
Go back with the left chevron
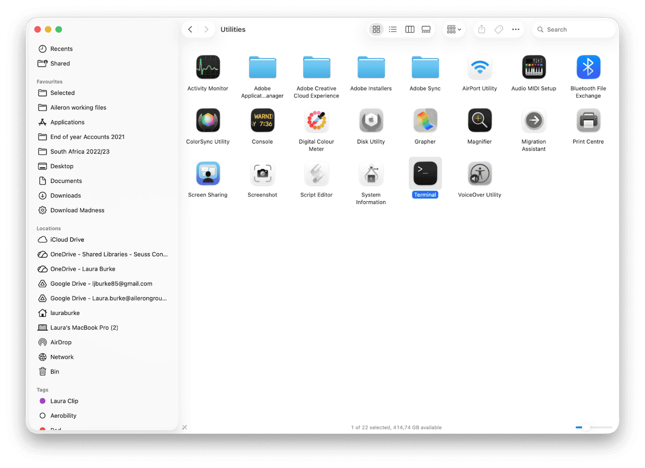190,29
